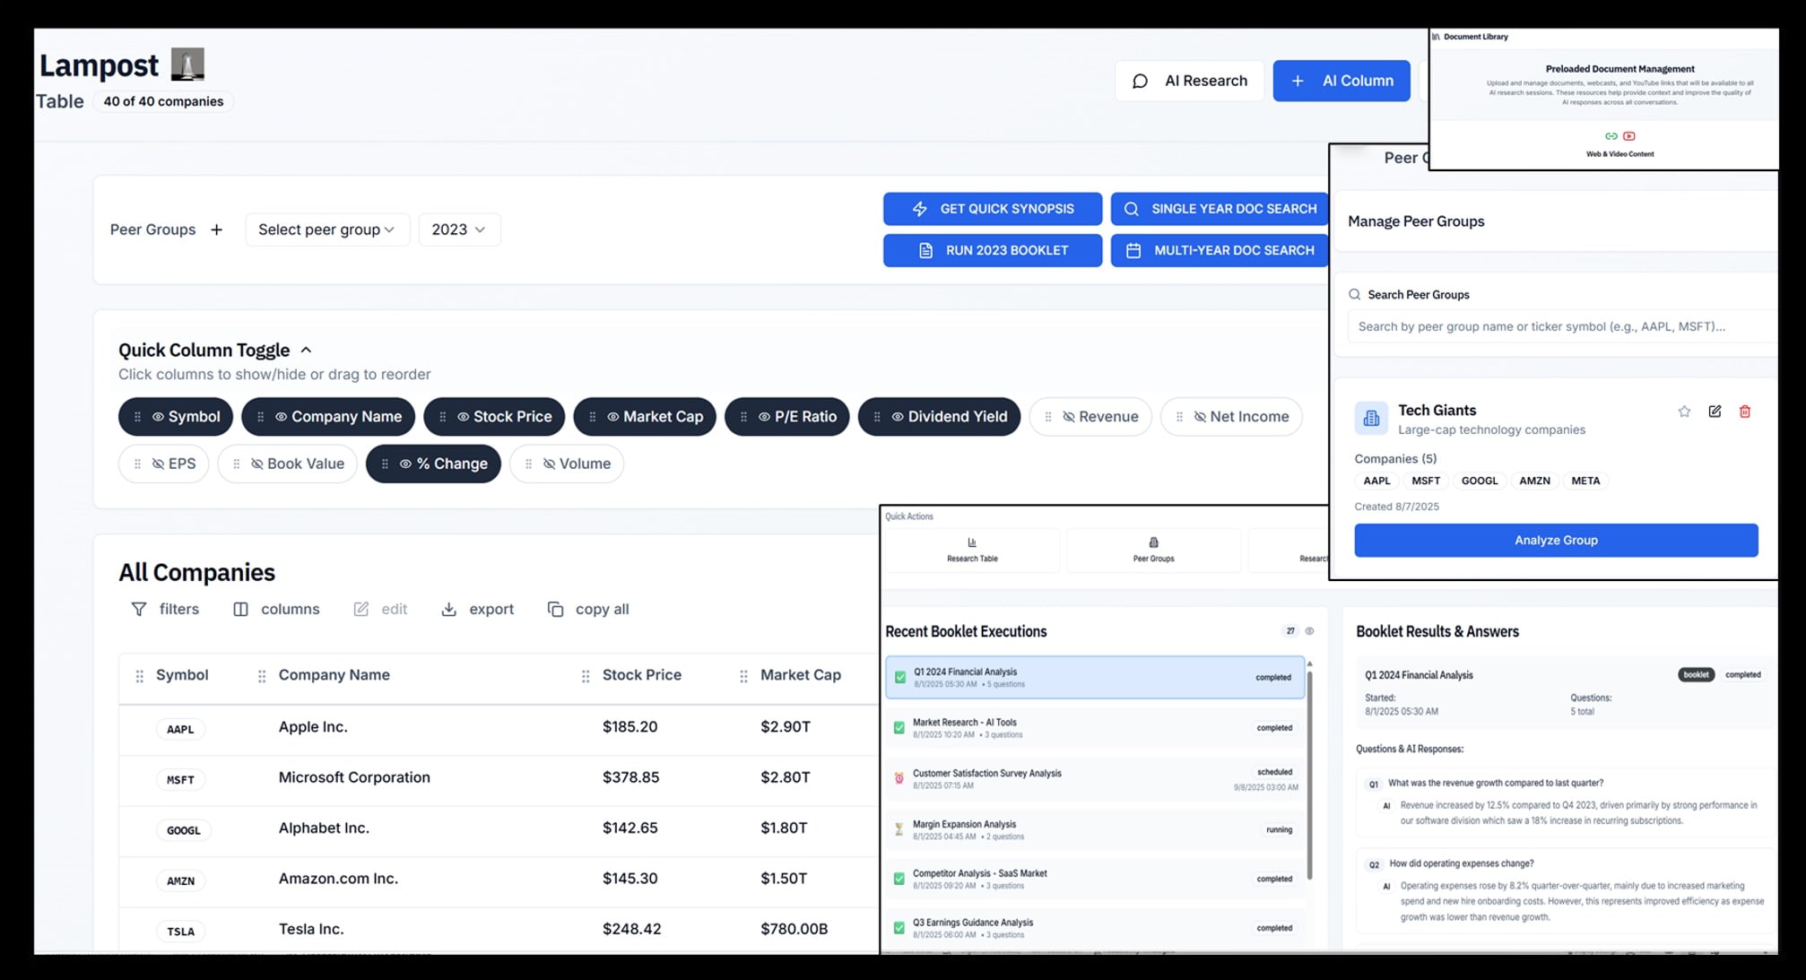This screenshot has height=980, width=1806.
Task: Click the peer group search field
Action: click(1562, 326)
